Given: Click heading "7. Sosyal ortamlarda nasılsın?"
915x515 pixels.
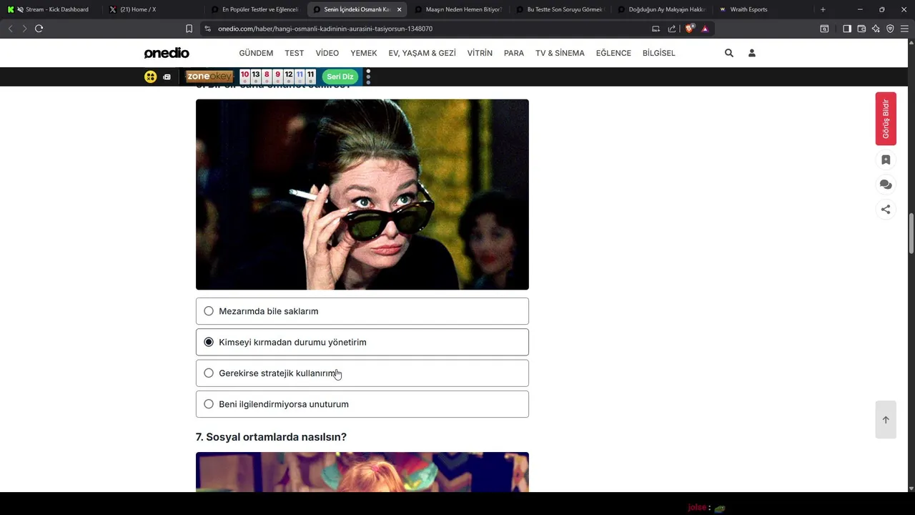Looking at the screenshot, I should 271,437.
